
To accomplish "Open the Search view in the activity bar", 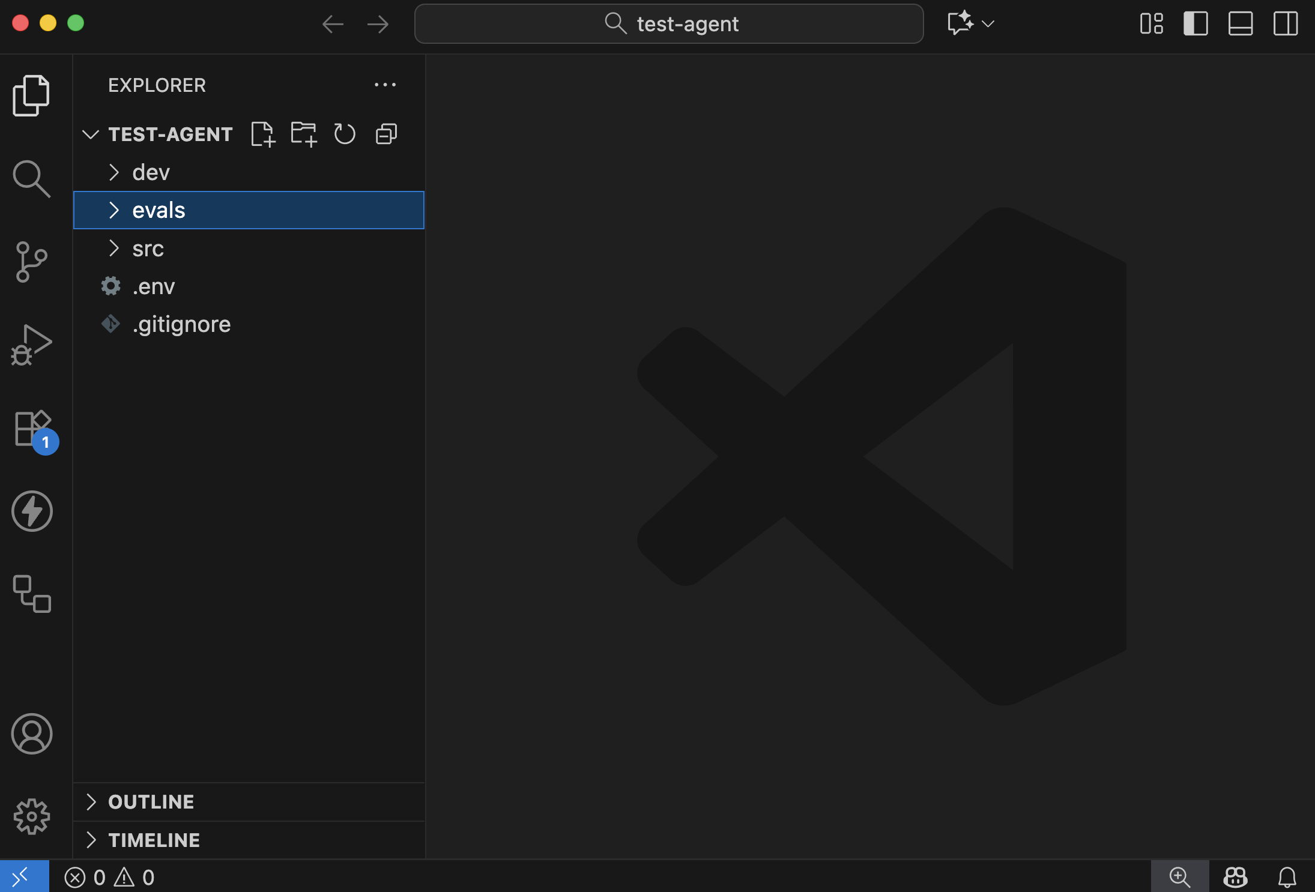I will pos(31,178).
